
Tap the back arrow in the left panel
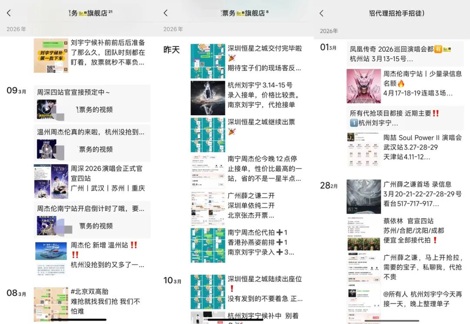9,13
